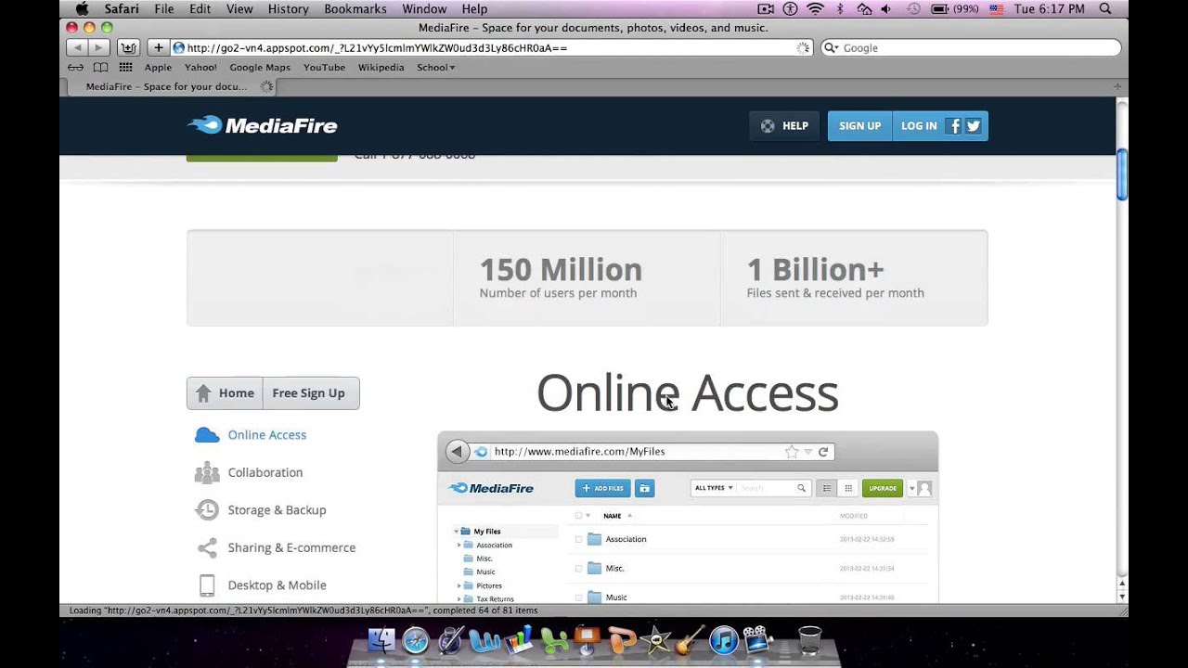1188x668 pixels.
Task: Open the Trash in the Dock
Action: pyautogui.click(x=809, y=640)
